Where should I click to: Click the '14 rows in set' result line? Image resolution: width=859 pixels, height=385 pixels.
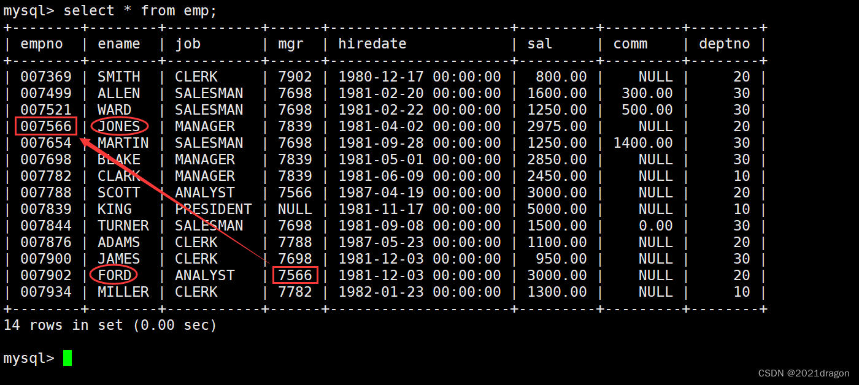click(110, 325)
